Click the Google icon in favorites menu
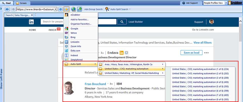243x102 pixels. [67, 29]
